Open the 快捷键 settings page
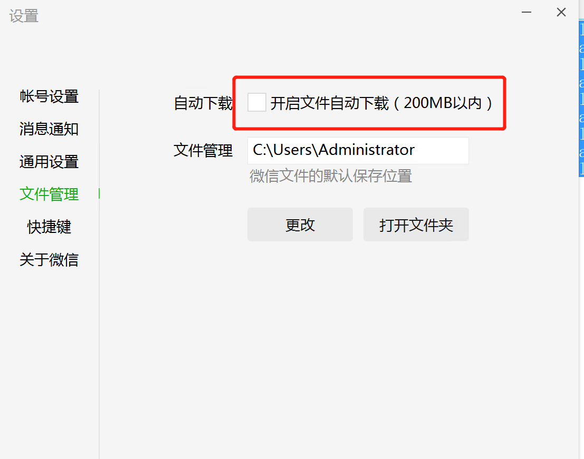The image size is (584, 459). (x=49, y=227)
